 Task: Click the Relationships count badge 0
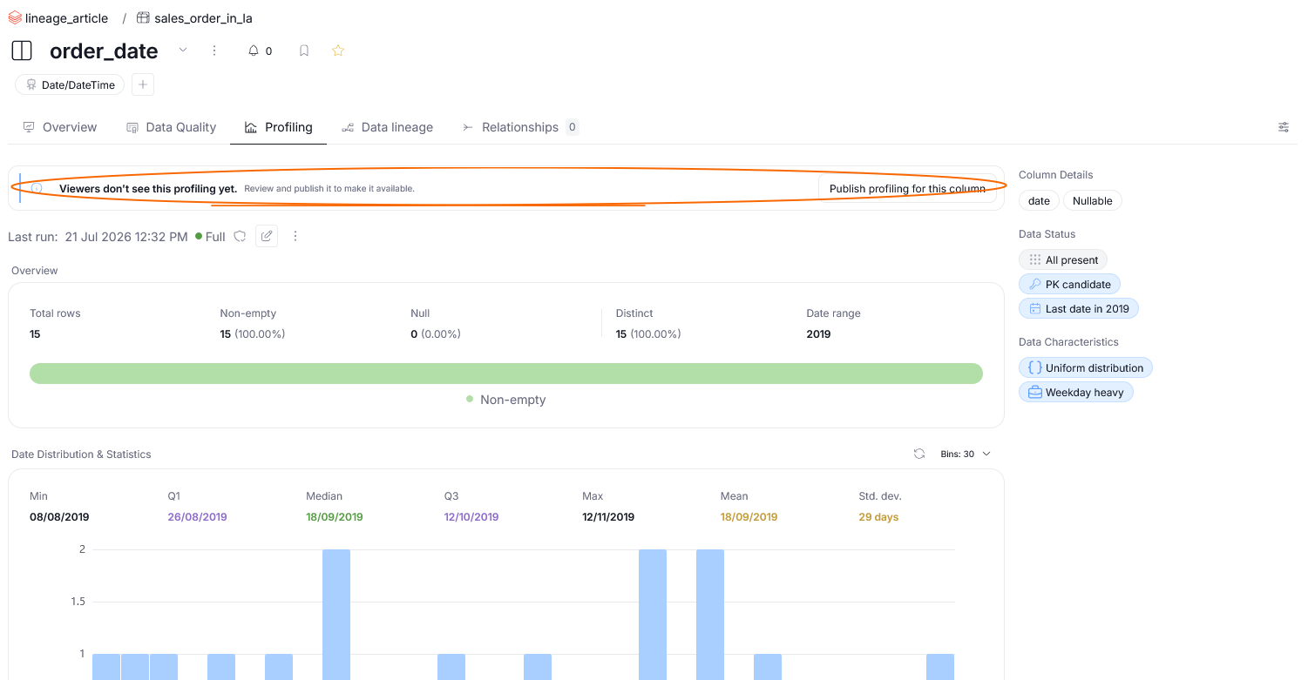[573, 127]
